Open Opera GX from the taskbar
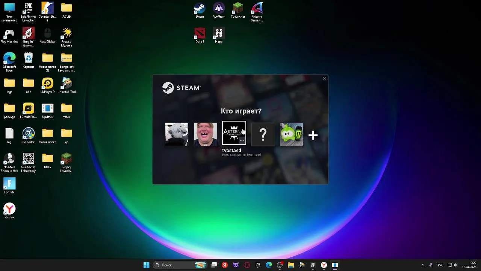The width and height of the screenshot is (481, 271). click(247, 265)
